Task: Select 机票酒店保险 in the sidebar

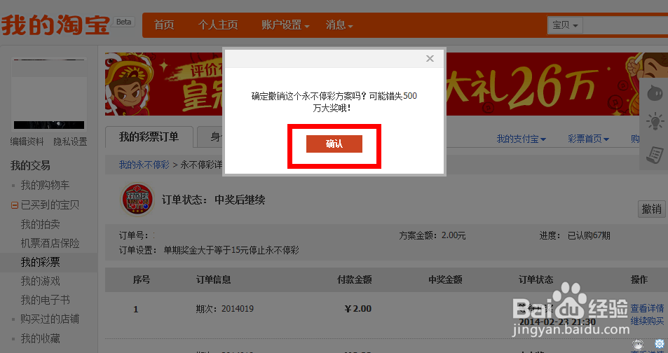Action: point(50,243)
